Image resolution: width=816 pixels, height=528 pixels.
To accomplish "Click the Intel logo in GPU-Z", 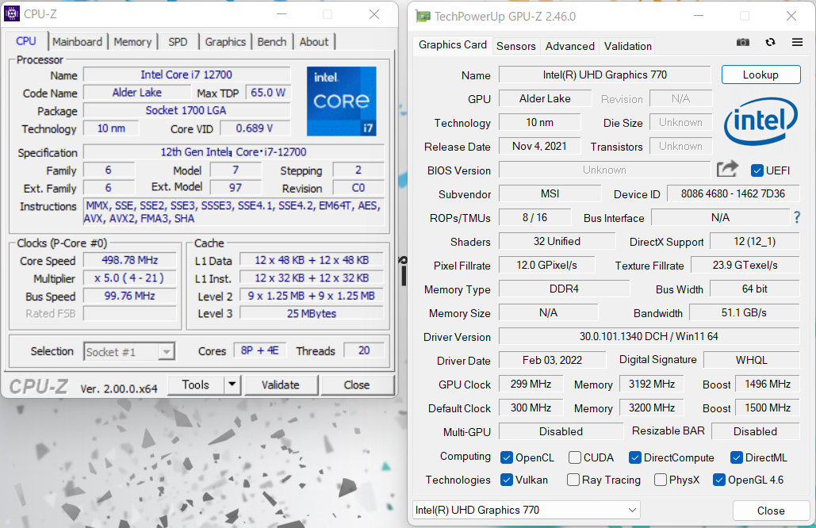I will point(760,121).
